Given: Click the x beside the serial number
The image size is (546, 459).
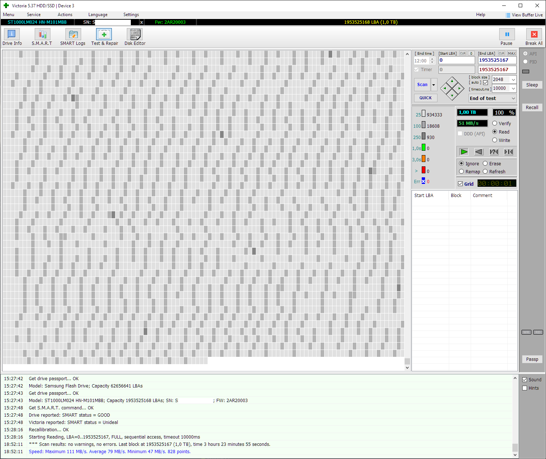Looking at the screenshot, I should coord(141,22).
